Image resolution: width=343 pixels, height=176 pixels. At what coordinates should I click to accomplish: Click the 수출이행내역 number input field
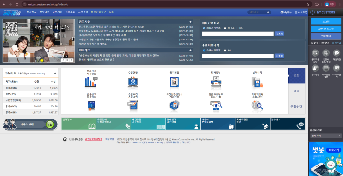tap(238, 56)
